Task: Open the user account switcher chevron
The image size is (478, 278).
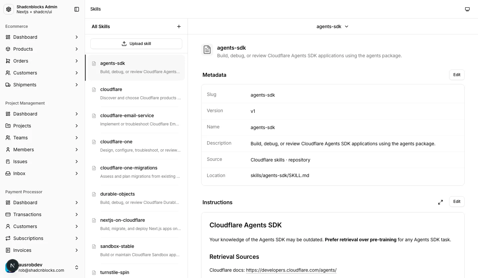Action: (77, 267)
